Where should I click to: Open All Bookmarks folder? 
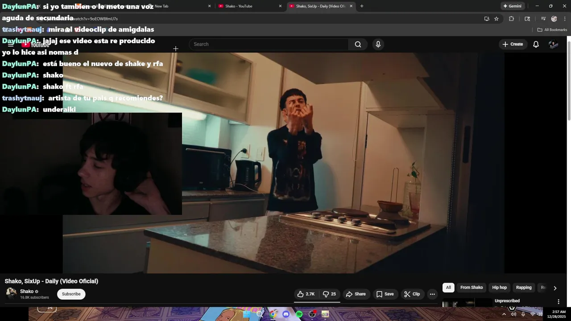tap(552, 30)
